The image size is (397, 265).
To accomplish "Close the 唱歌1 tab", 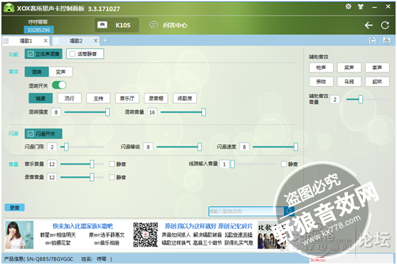I will [46, 40].
